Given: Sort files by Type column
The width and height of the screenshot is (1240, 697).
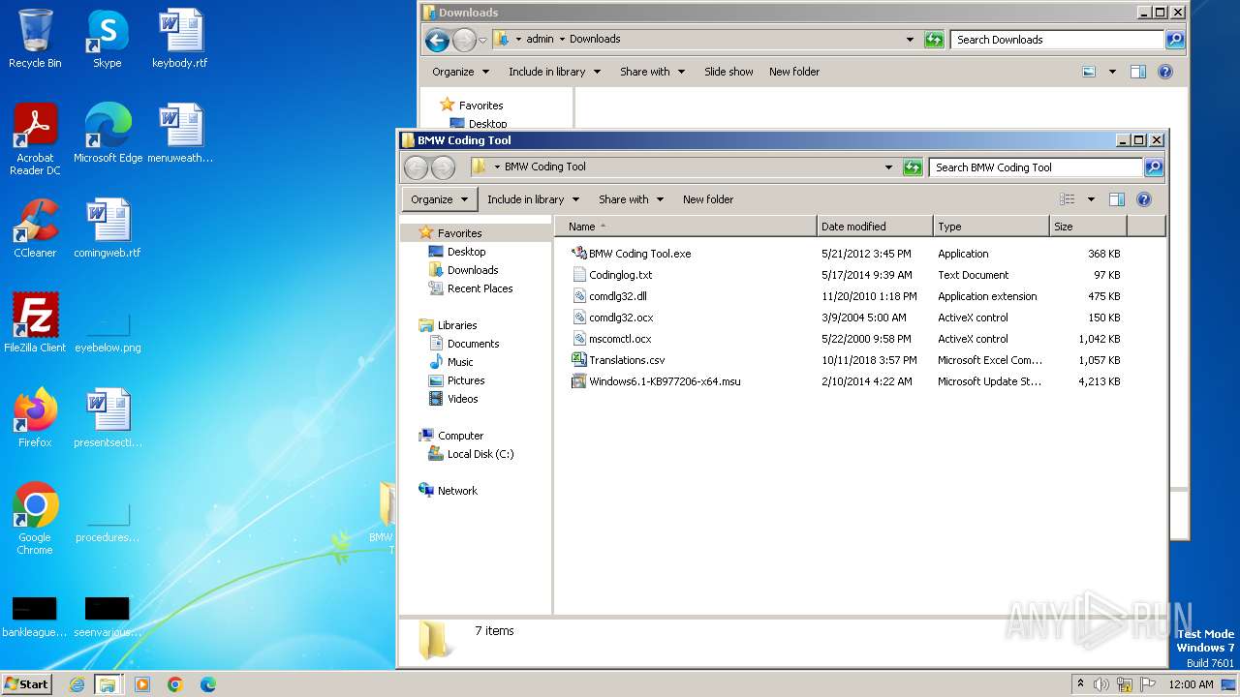Looking at the screenshot, I should (x=991, y=227).
